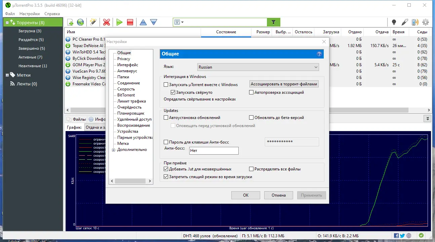
Task: Enable Запускать µTorrent вместе с Windows checkbox
Action: [166, 85]
